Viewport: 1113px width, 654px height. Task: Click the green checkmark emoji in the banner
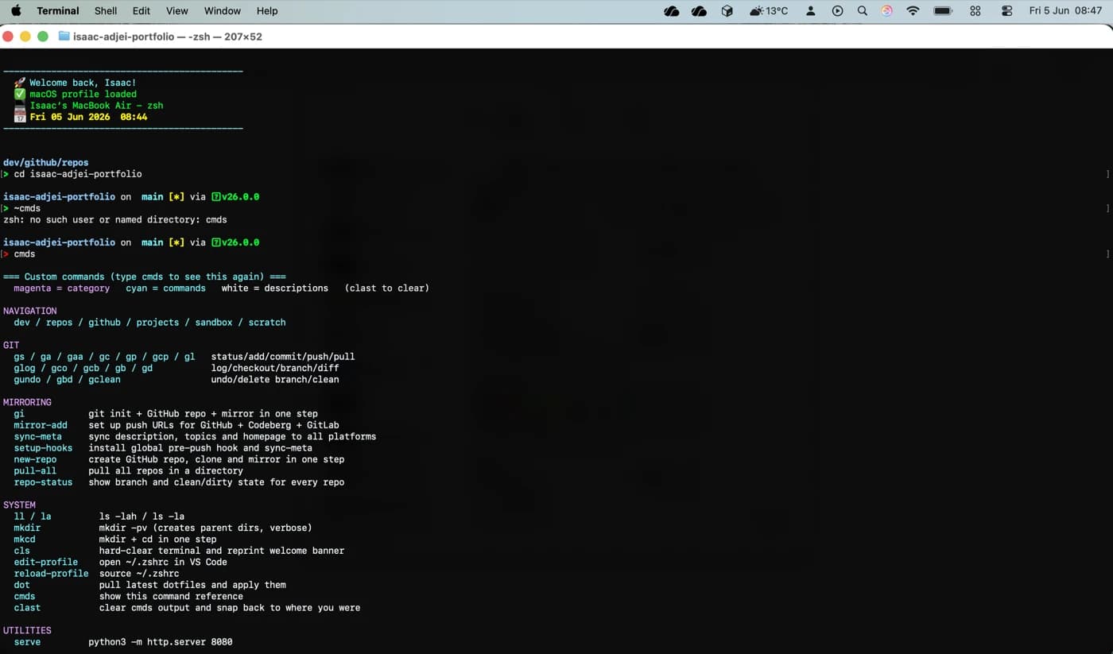click(20, 94)
